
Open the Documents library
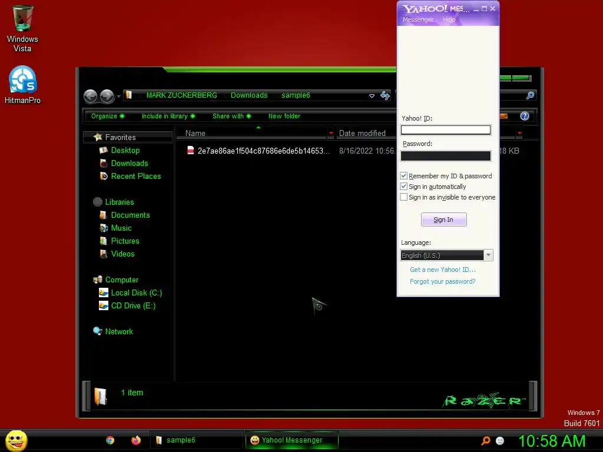coord(130,215)
